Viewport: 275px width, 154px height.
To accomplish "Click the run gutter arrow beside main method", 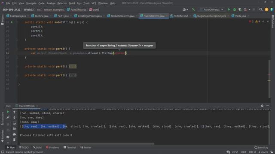I will 12,22.
